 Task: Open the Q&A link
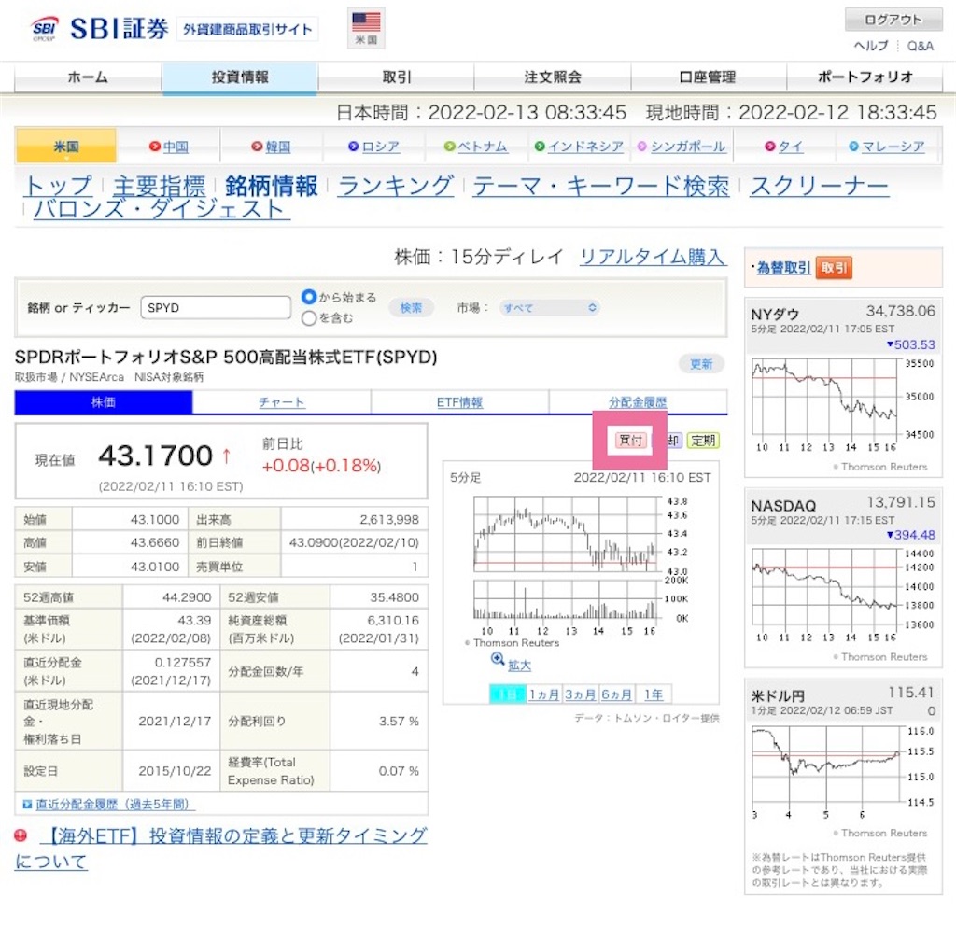tap(920, 46)
